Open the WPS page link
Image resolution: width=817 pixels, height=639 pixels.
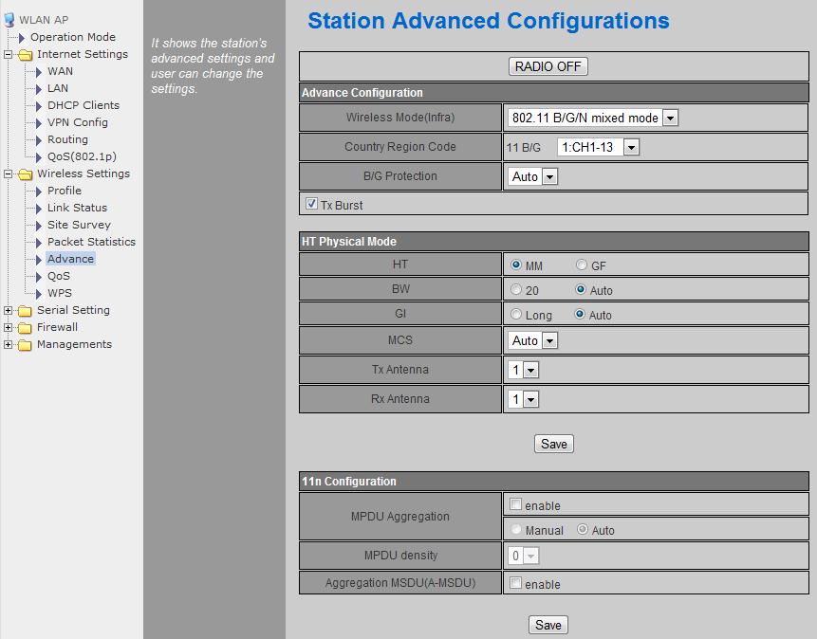[60, 293]
